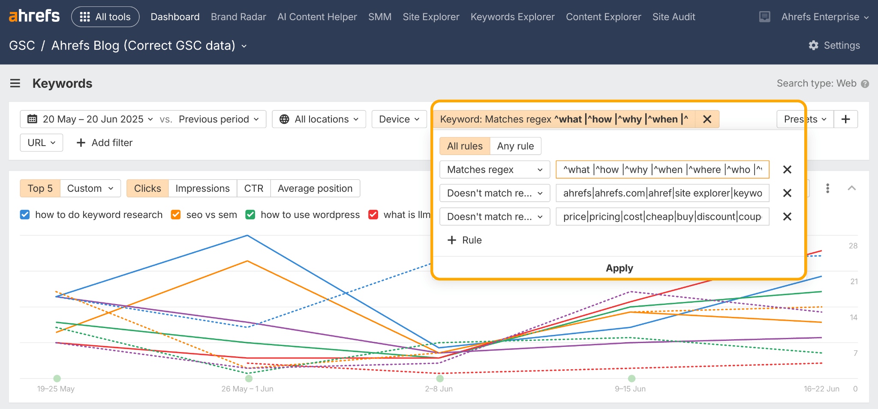The width and height of the screenshot is (878, 409).
Task: Click the globe icon on the locations filter
Action: [284, 119]
